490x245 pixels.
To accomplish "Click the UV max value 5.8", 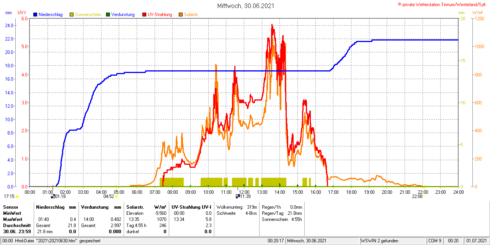I will tap(208, 219).
